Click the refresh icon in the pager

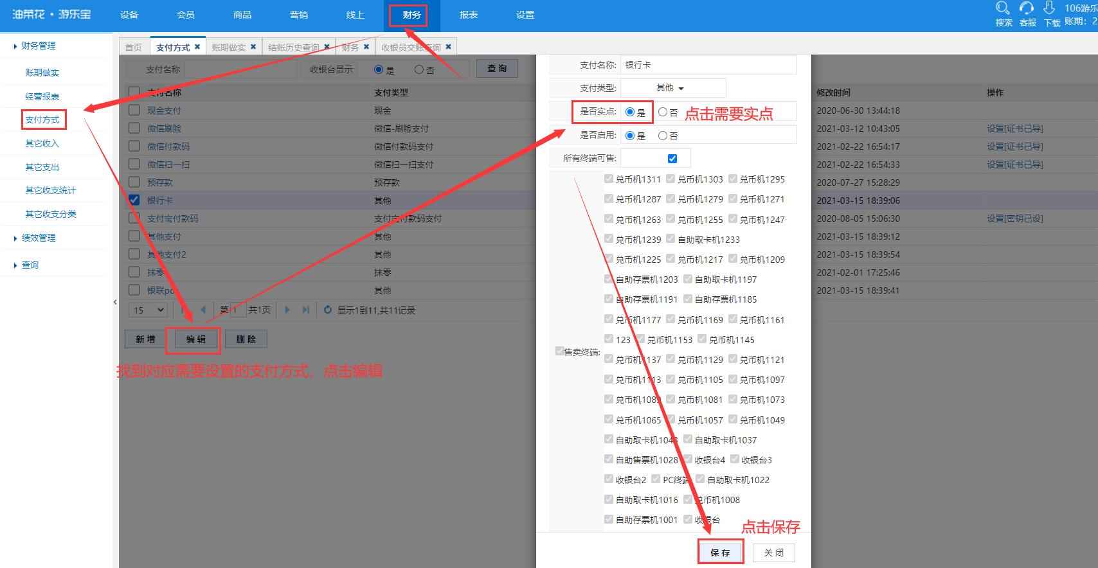(x=327, y=310)
